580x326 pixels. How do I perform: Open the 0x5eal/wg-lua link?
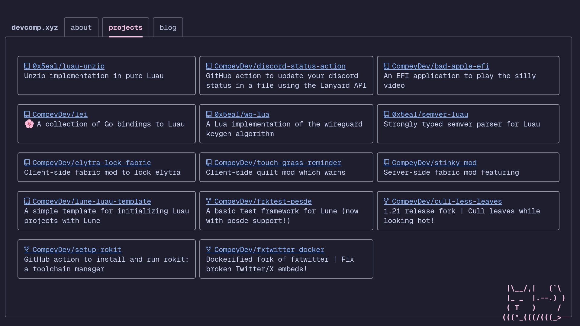[x=242, y=114]
